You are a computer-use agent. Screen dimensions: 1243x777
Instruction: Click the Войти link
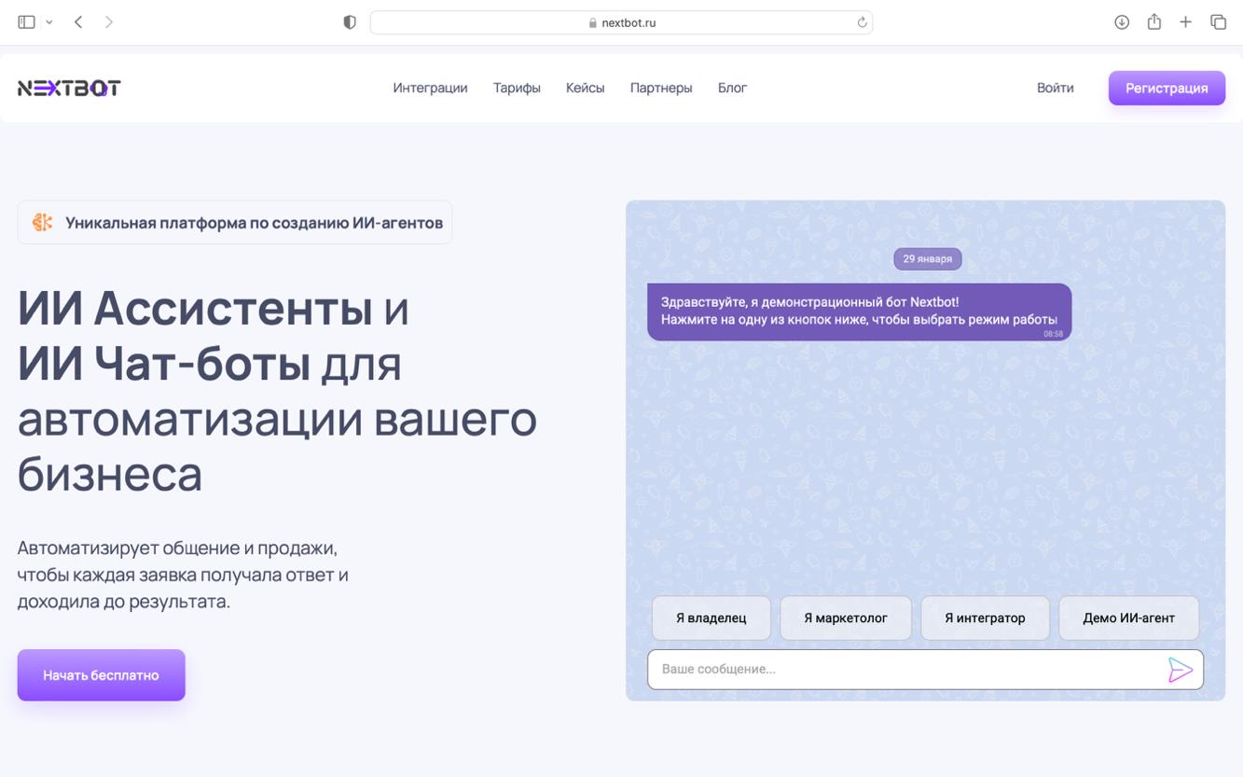(1055, 88)
